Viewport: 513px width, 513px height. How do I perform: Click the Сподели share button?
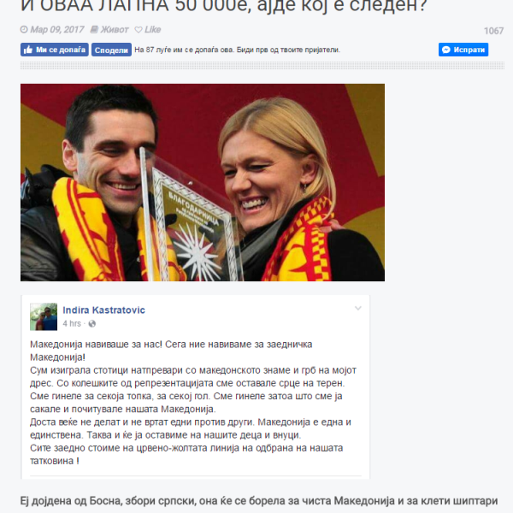click(x=111, y=50)
